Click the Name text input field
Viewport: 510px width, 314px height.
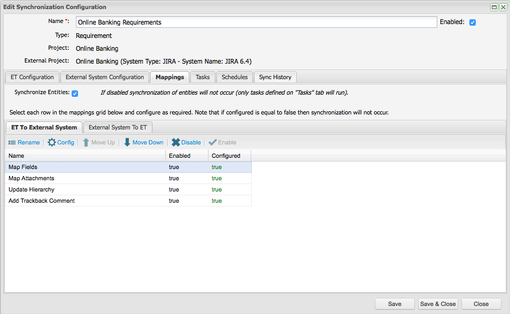pos(256,22)
